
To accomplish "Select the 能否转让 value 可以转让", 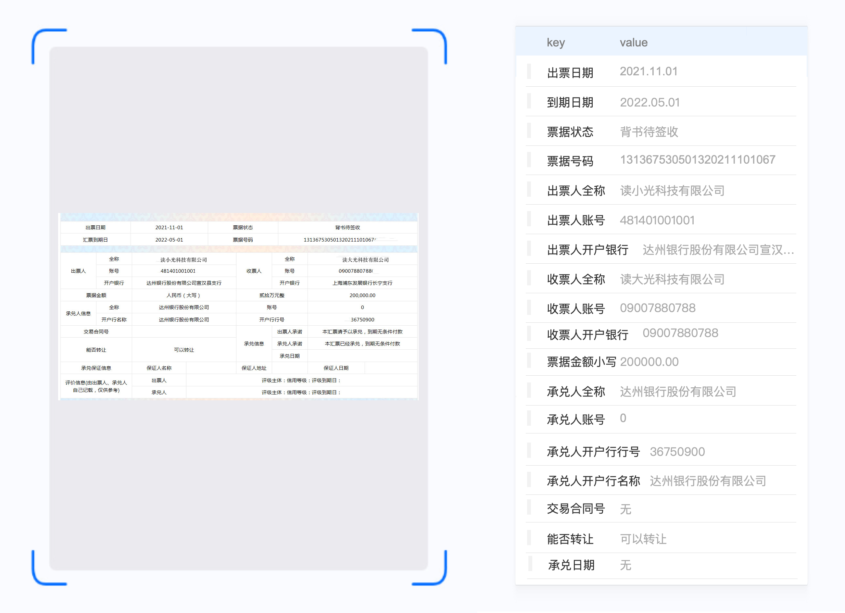I will 643,539.
